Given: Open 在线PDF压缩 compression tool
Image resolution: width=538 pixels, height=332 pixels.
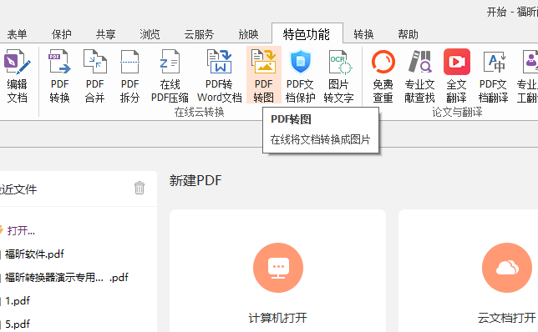Looking at the screenshot, I should click(170, 76).
